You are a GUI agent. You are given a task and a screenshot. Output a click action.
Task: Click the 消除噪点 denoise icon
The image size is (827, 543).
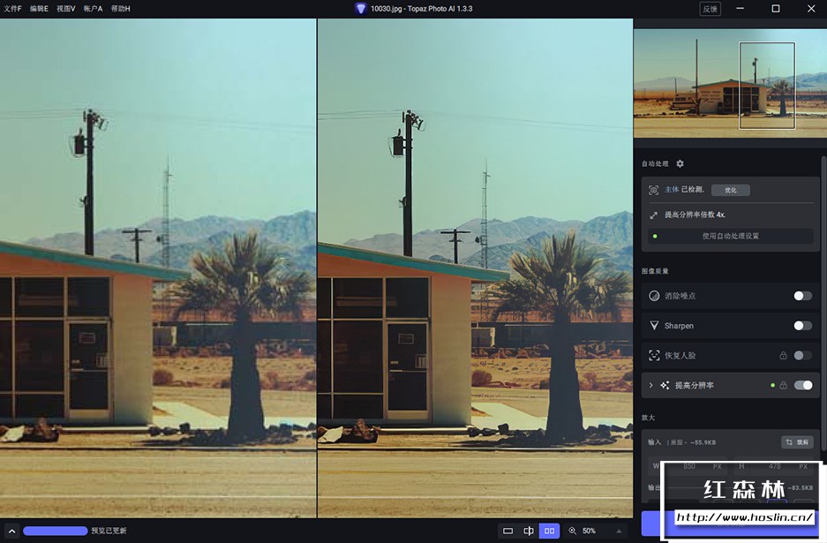[x=654, y=296]
